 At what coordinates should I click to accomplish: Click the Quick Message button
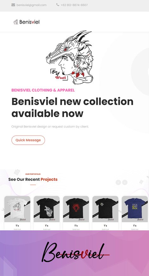pos(28,140)
